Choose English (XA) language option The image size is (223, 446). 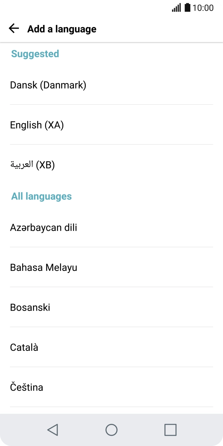tap(37, 125)
